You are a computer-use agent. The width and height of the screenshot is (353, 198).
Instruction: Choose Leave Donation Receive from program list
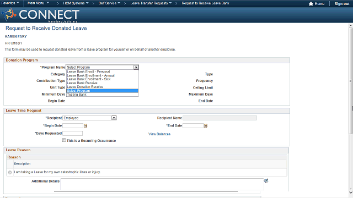click(85, 87)
